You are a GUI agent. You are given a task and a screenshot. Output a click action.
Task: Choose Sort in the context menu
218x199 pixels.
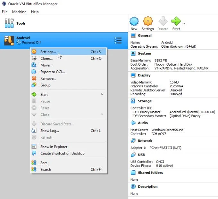point(69,163)
